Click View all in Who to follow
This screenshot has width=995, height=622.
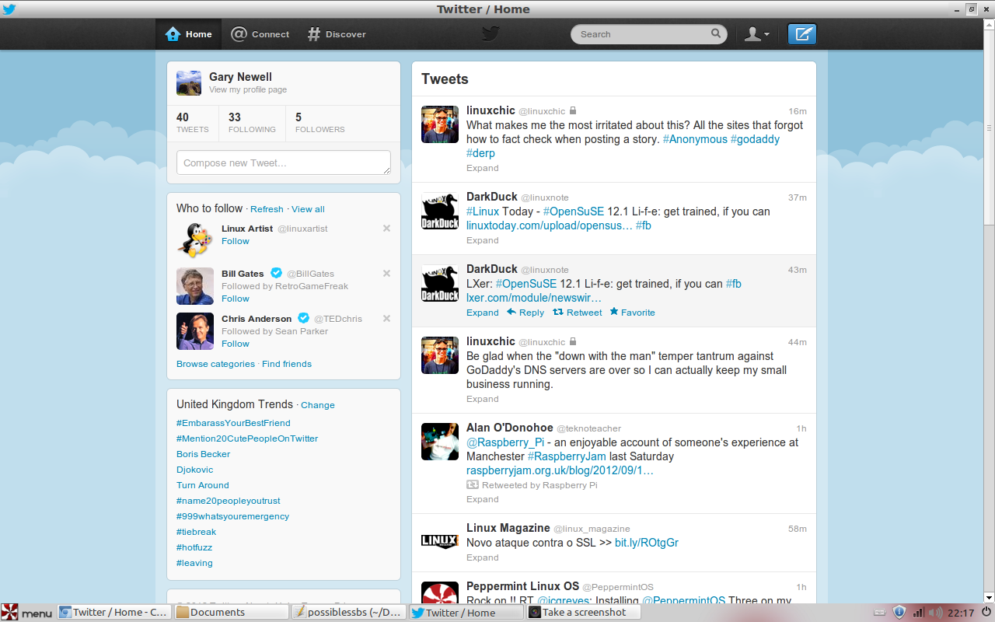click(308, 209)
